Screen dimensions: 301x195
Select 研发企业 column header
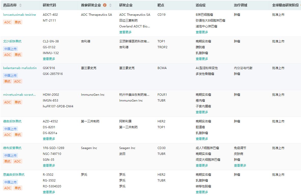(126, 5)
